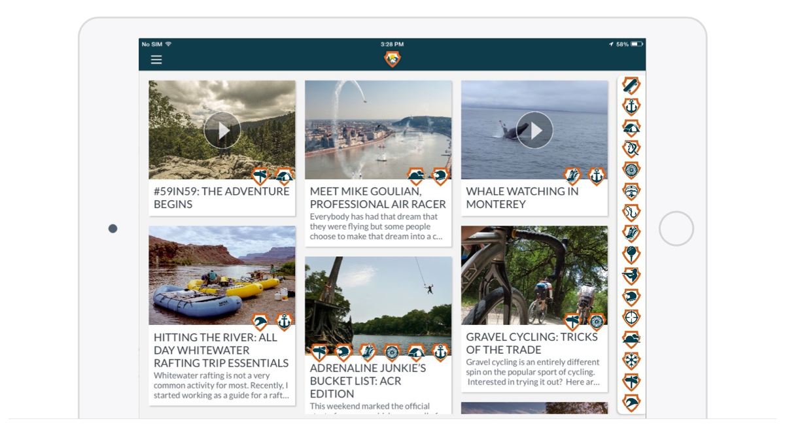Pick the bicycle wheel category in the sidebar
The image size is (785, 442).
pyautogui.click(x=631, y=170)
